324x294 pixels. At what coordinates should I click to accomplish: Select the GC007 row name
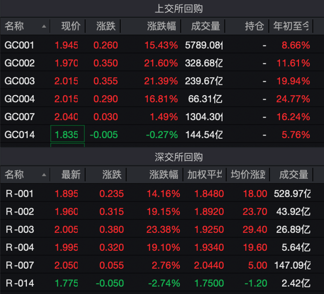[20, 117]
